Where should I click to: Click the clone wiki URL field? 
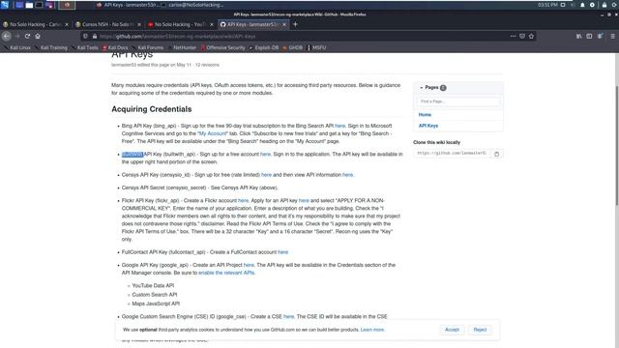[x=452, y=153]
